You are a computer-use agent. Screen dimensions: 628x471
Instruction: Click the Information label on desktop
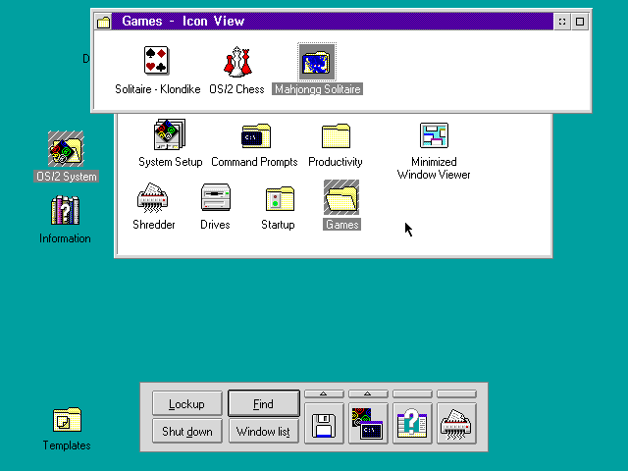pos(65,238)
